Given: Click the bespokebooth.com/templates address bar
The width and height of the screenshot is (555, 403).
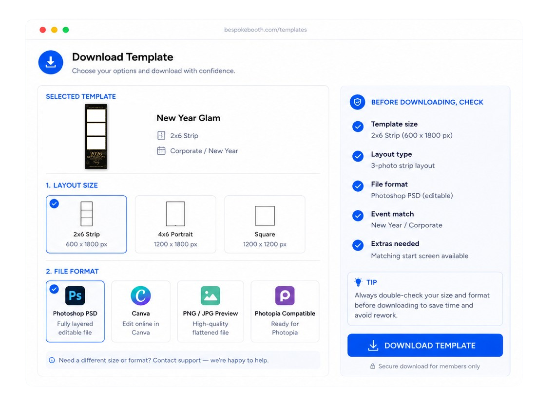Looking at the screenshot, I should point(266,30).
